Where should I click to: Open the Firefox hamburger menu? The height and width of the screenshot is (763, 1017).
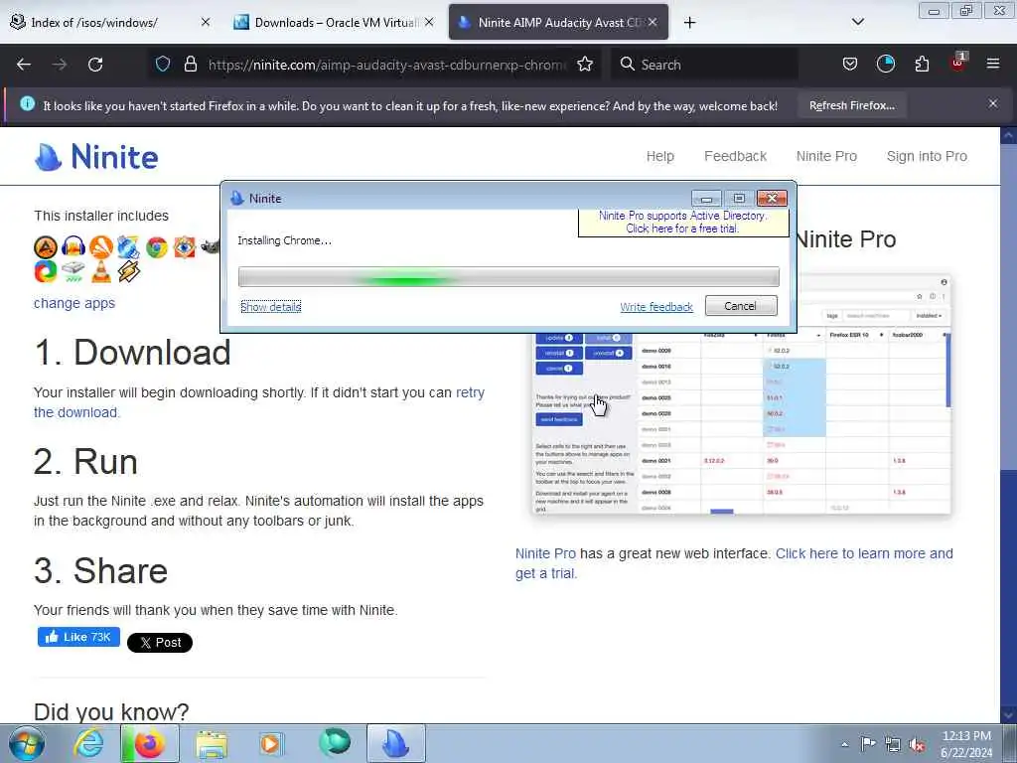pos(993,65)
